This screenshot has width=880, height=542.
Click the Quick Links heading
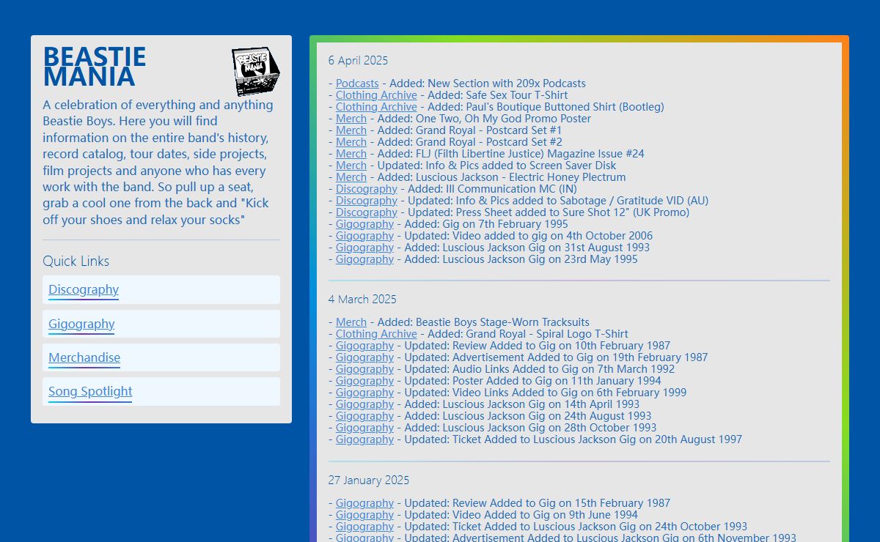[x=76, y=261]
